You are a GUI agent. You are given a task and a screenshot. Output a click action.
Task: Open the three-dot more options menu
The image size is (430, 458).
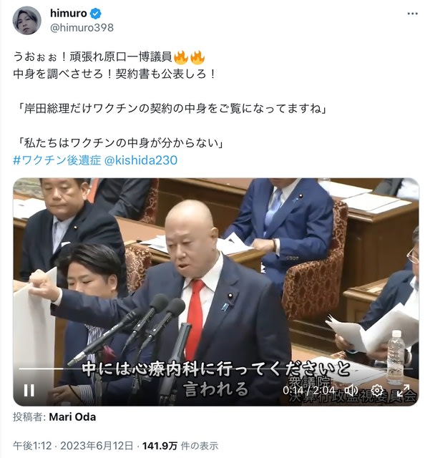pyautogui.click(x=412, y=14)
